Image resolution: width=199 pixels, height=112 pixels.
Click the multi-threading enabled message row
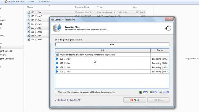(112, 55)
